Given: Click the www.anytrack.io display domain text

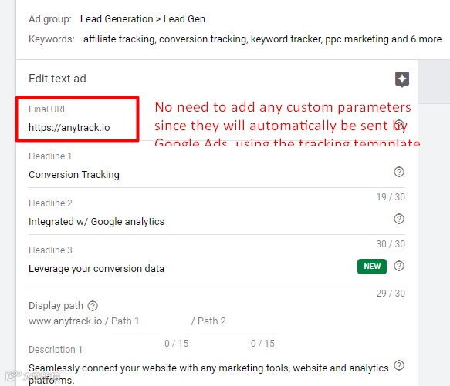Looking at the screenshot, I should 65,321.
